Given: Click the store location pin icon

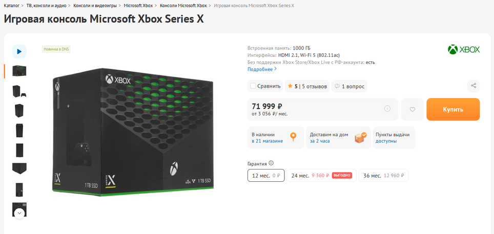Looking at the screenshot, I should (293, 137).
